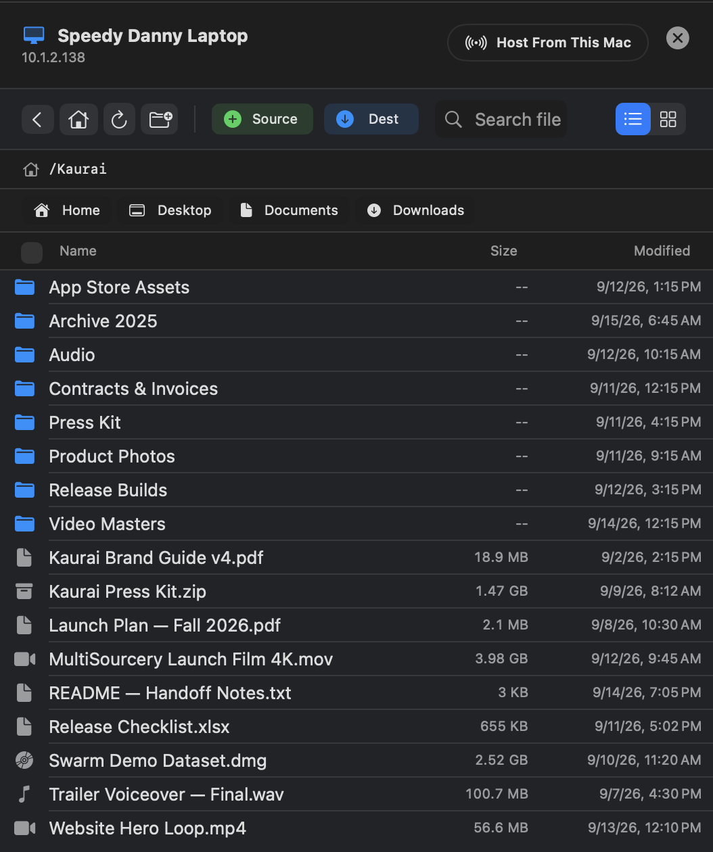Image resolution: width=713 pixels, height=852 pixels.
Task: Click the README Handoff Notes document icon
Action: (x=24, y=693)
